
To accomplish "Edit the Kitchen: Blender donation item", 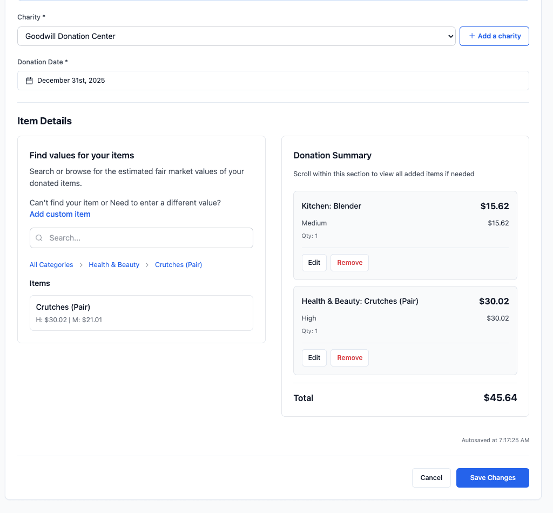I will (314, 263).
